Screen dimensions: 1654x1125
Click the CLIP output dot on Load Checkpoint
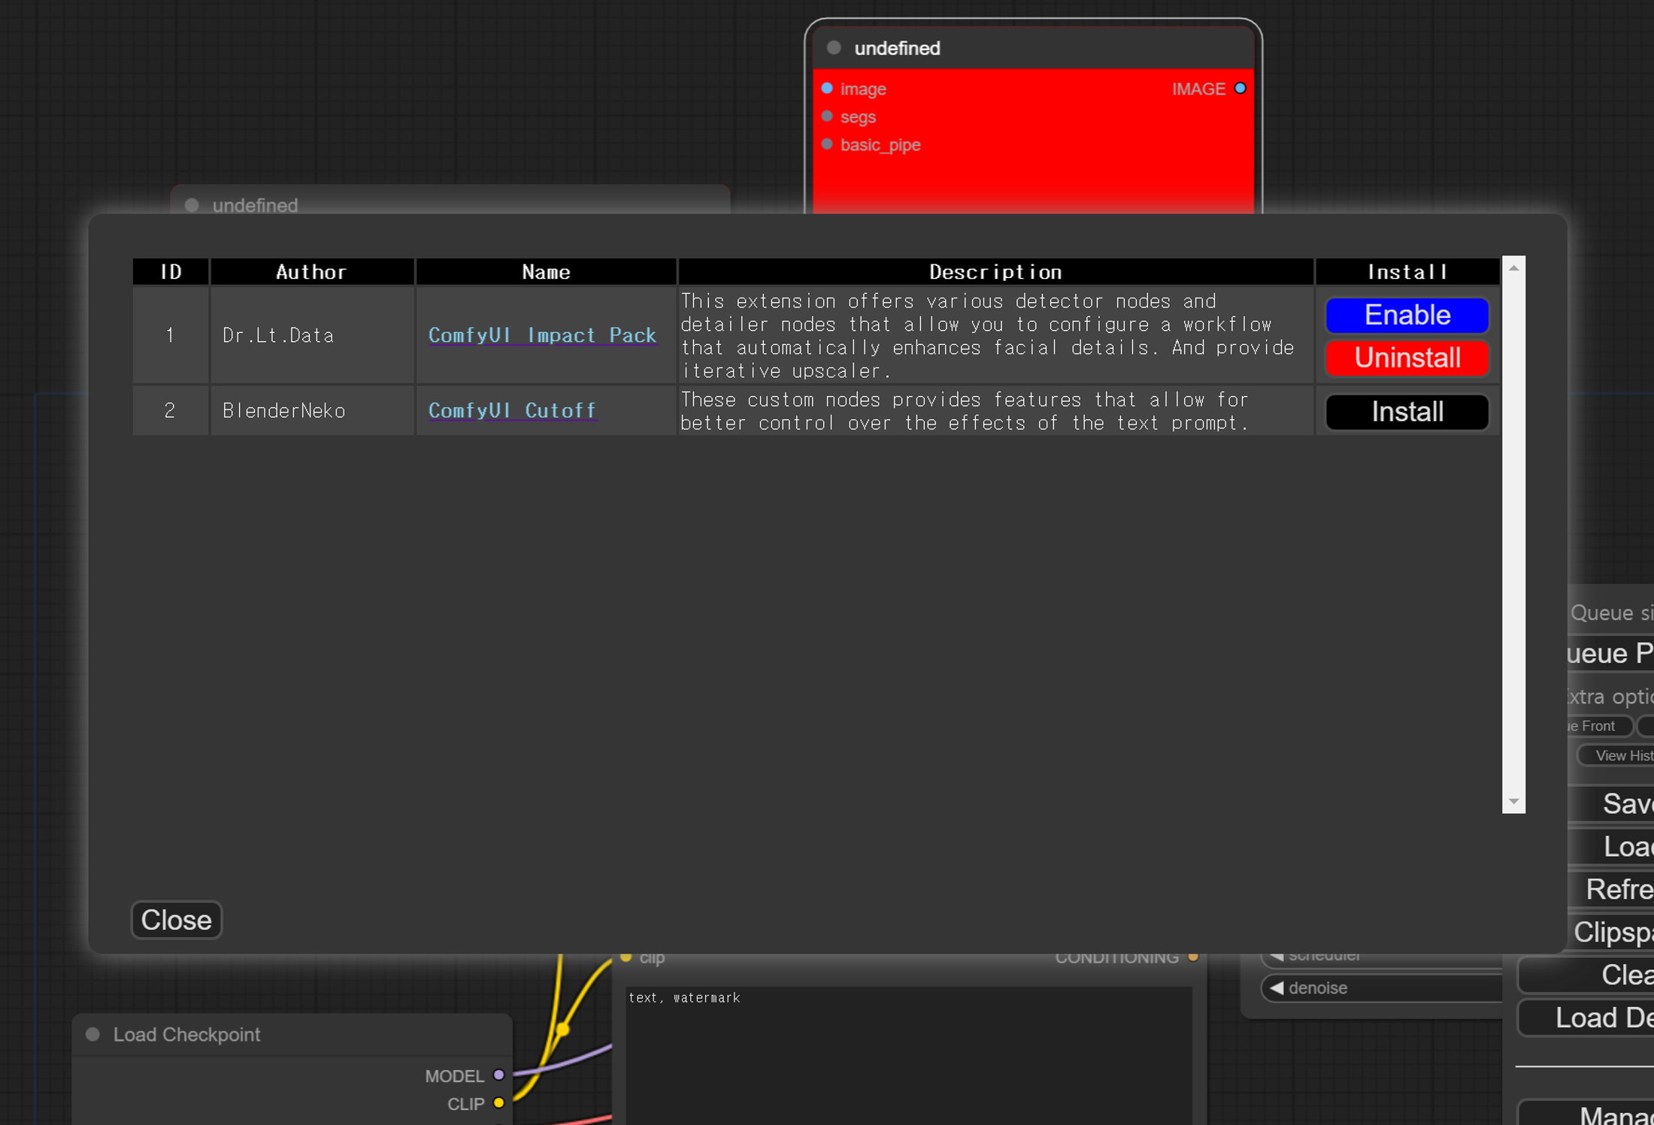498,1103
